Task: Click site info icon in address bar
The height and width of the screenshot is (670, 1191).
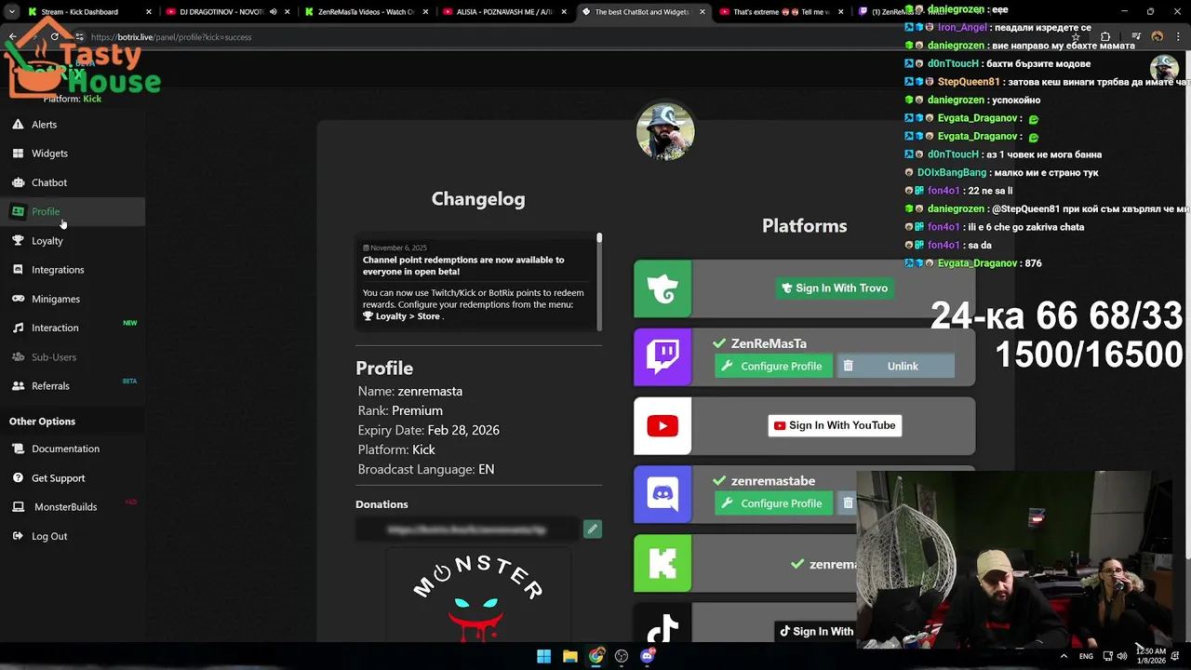Action: (80, 37)
